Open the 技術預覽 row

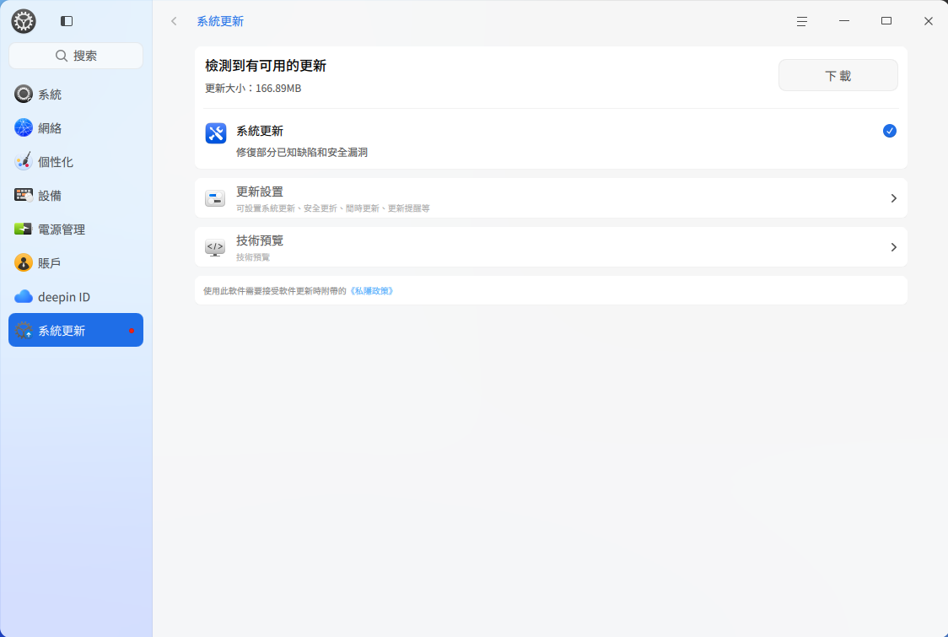pos(551,247)
